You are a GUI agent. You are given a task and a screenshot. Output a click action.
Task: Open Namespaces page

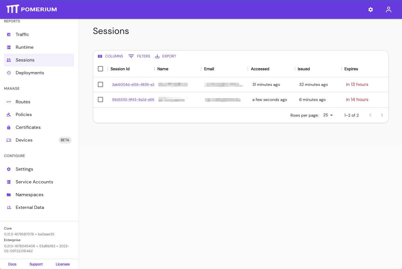pos(39,195)
